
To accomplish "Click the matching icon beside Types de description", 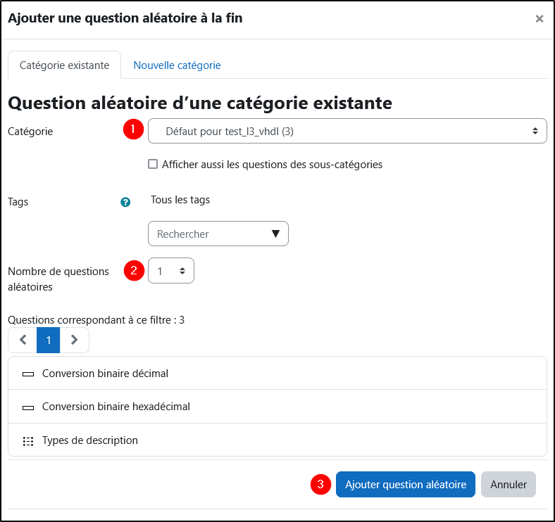I will pos(28,441).
